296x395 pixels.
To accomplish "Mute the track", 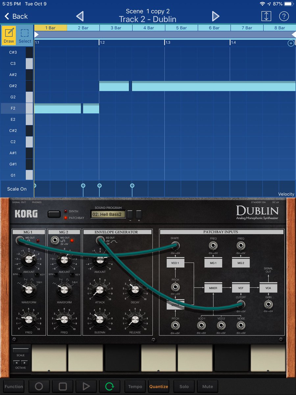I will (x=208, y=386).
